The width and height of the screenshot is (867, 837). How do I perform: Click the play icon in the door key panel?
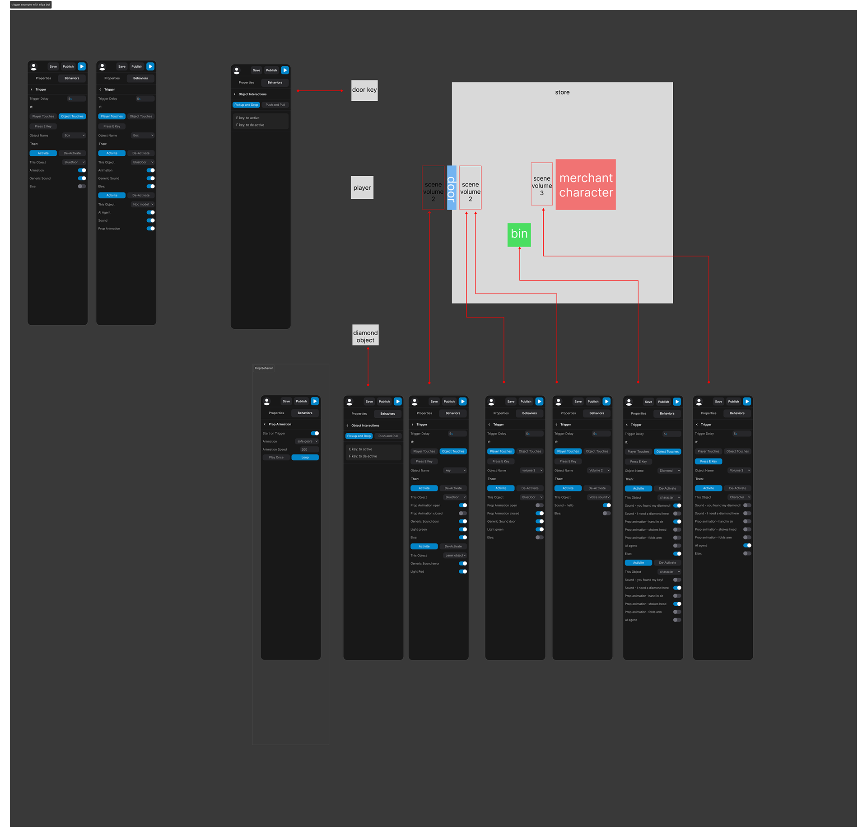pyautogui.click(x=285, y=70)
